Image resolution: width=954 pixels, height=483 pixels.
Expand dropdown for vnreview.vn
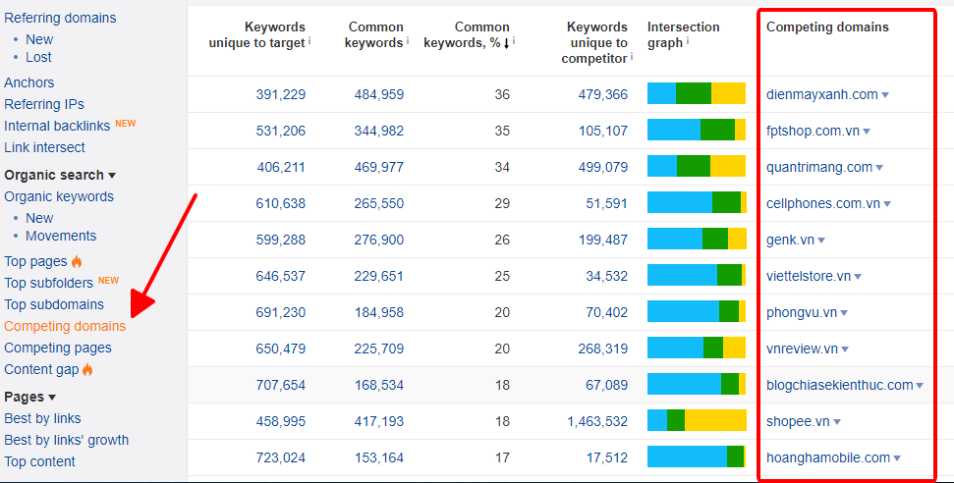[x=845, y=349]
